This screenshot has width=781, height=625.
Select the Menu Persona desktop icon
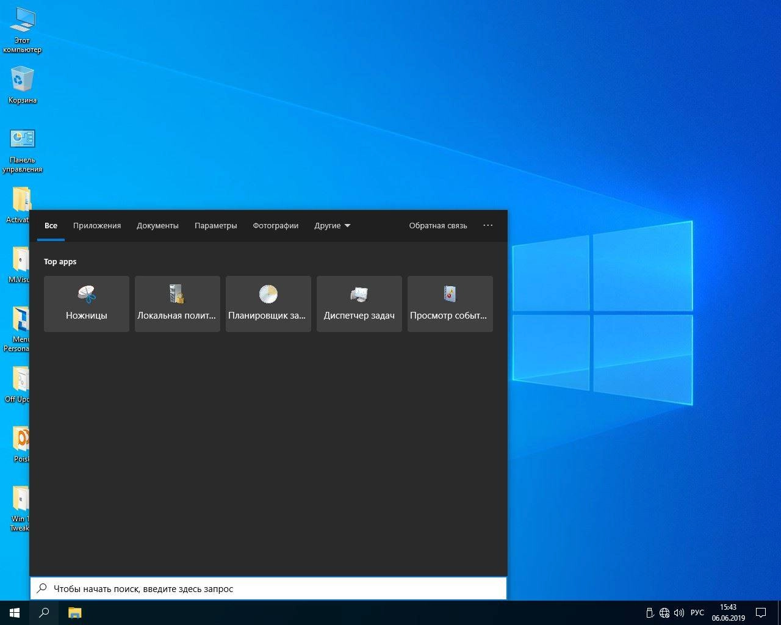(17, 329)
